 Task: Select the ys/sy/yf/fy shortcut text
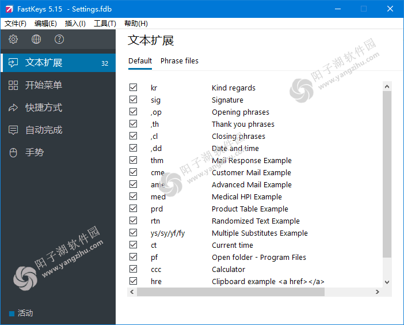click(x=167, y=233)
